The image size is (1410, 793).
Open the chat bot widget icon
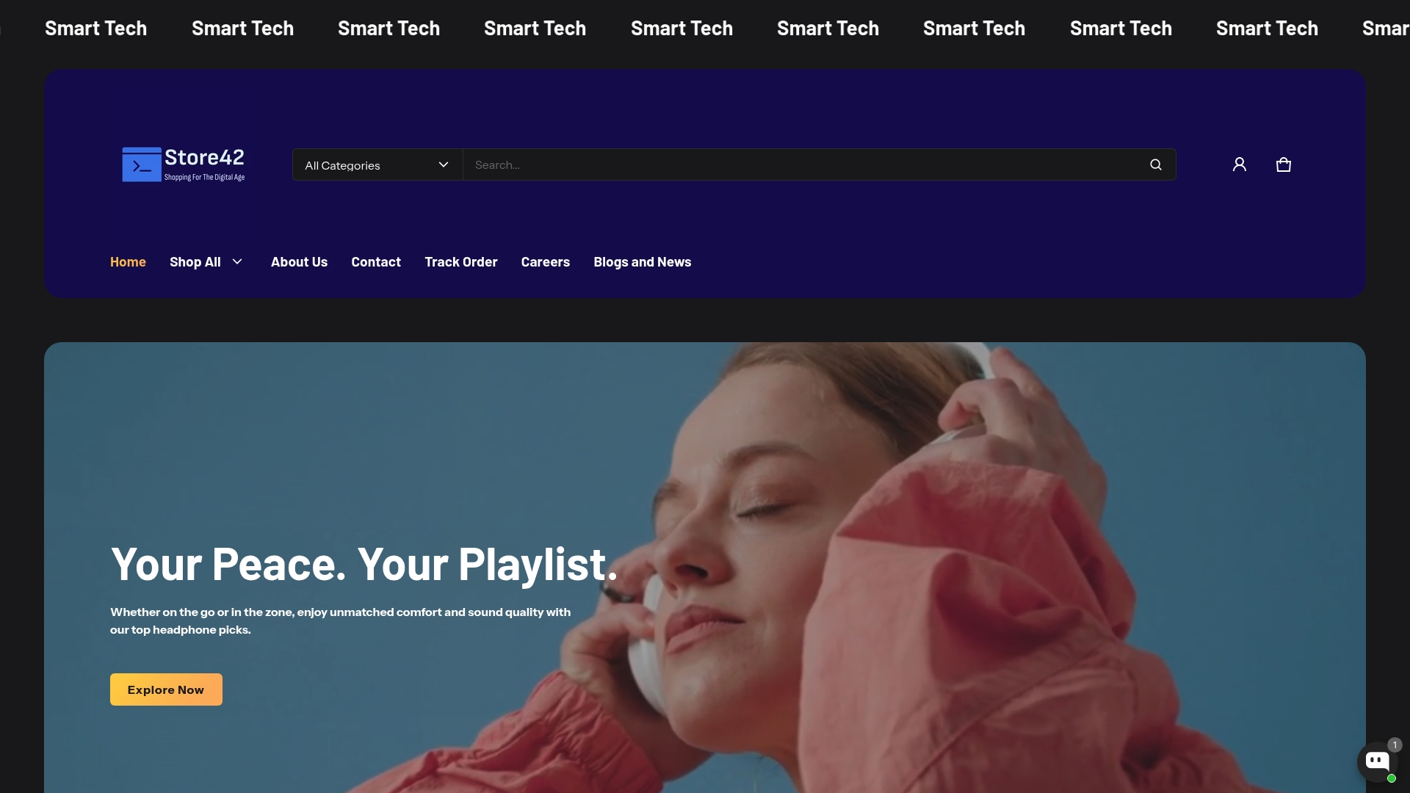1377,761
